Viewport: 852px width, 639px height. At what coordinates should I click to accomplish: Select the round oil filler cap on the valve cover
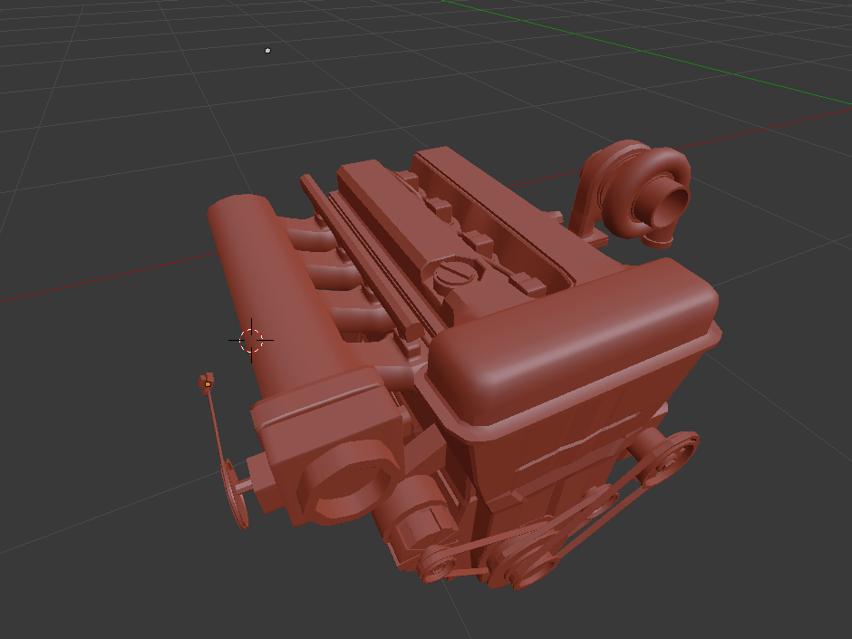tap(455, 274)
